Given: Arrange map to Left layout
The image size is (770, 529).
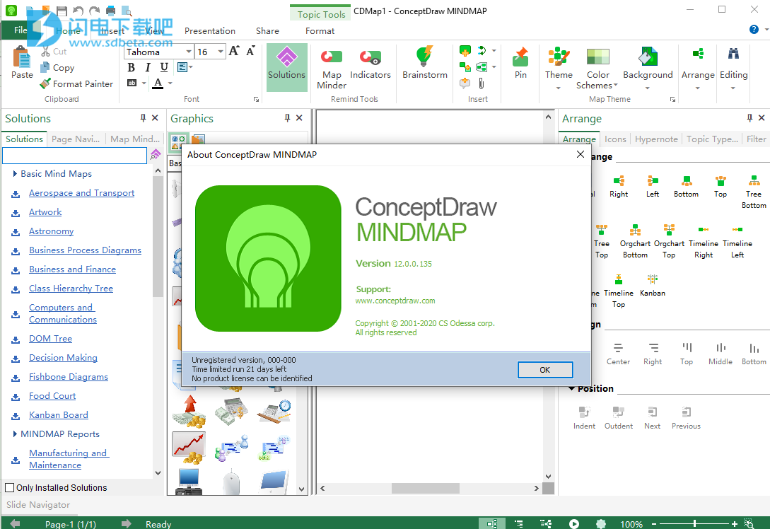Looking at the screenshot, I should point(653,187).
